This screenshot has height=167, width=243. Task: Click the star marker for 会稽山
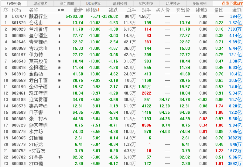pyautogui.click(x=59, y=23)
